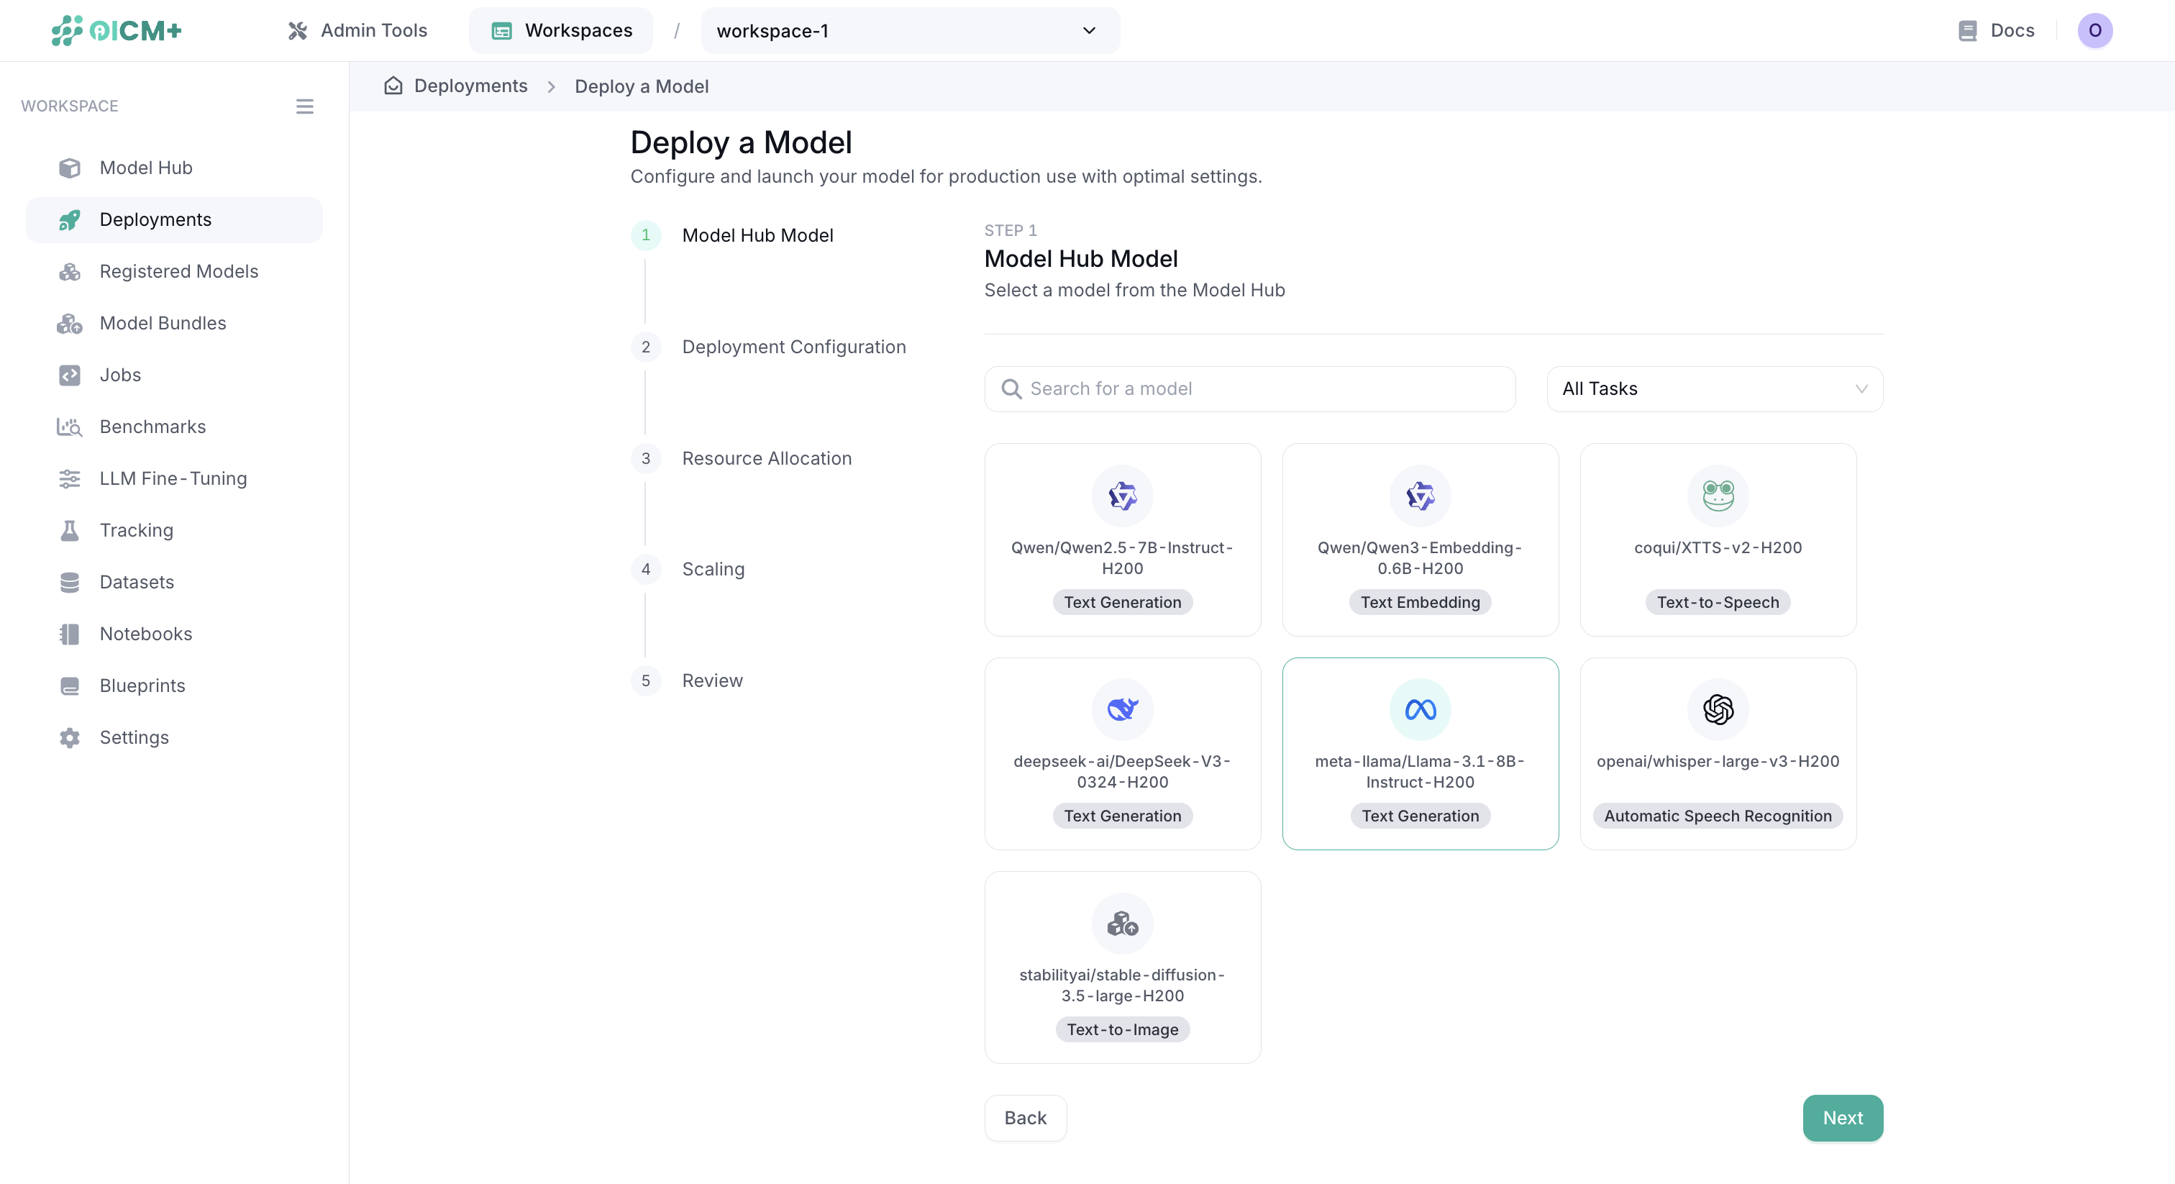Select the openai whisper-large-v3 model card

click(1718, 753)
